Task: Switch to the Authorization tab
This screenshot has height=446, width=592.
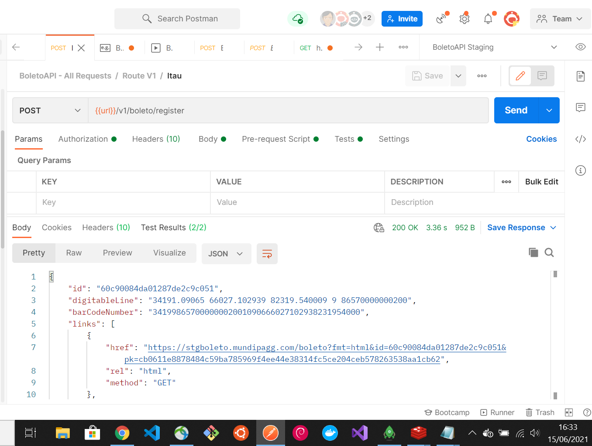Action: pyautogui.click(x=87, y=139)
